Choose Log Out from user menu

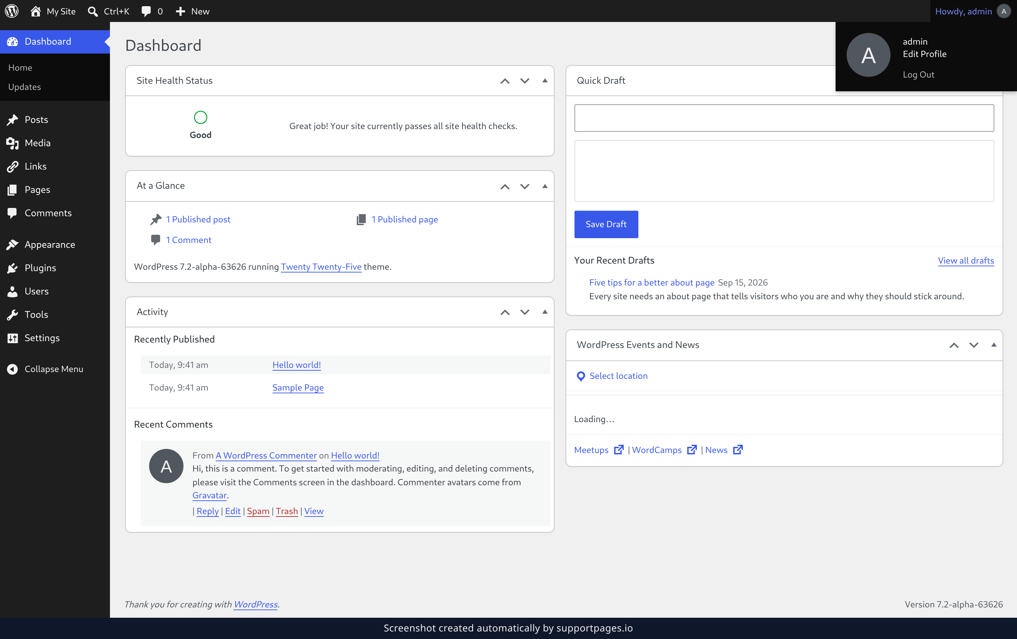[x=918, y=75]
